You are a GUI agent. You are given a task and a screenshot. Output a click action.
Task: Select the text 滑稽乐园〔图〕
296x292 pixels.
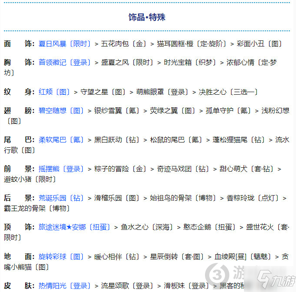click(117, 198)
